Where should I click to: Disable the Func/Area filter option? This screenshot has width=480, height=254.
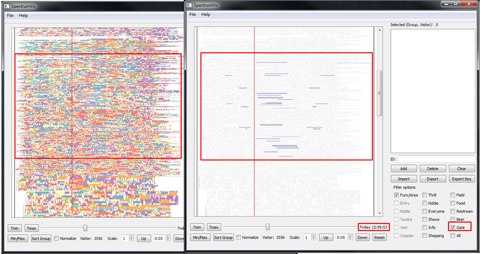(396, 195)
